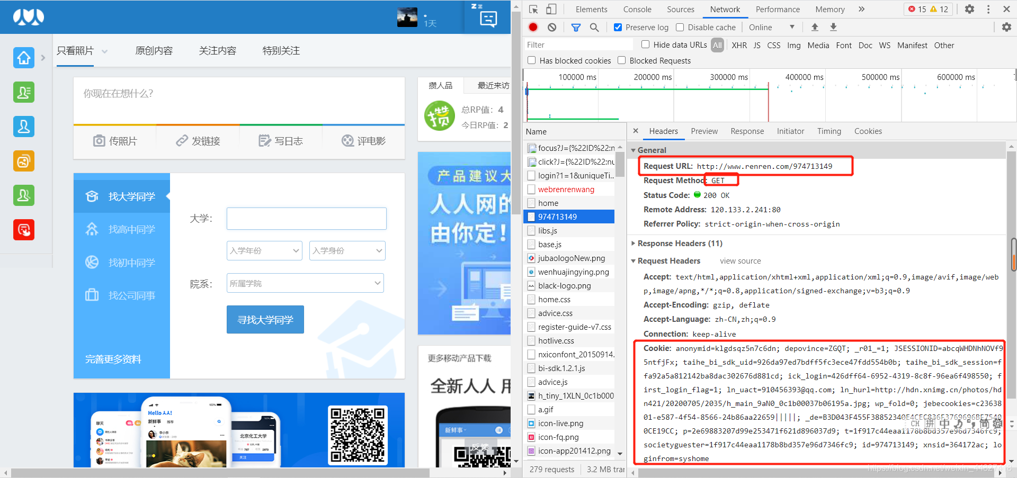
Task: Toggle device toolbar in DevTools
Action: pyautogui.click(x=551, y=9)
